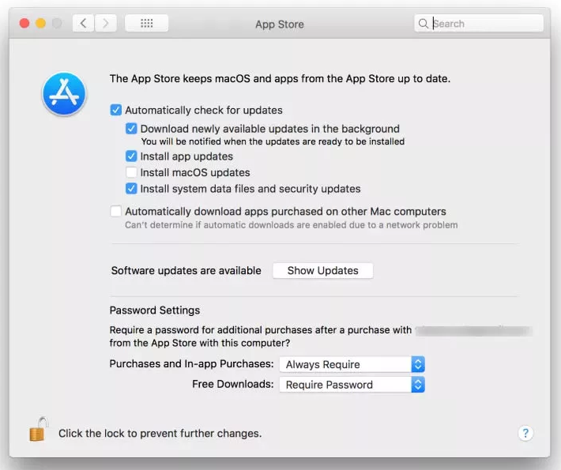Minimize the window with yellow button
The width and height of the screenshot is (561, 470).
pos(41,24)
